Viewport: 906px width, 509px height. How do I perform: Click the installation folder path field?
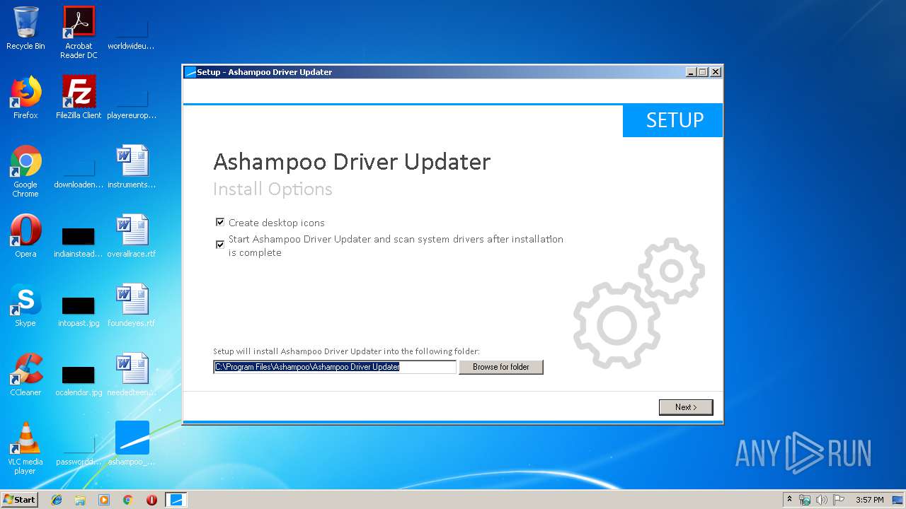335,367
